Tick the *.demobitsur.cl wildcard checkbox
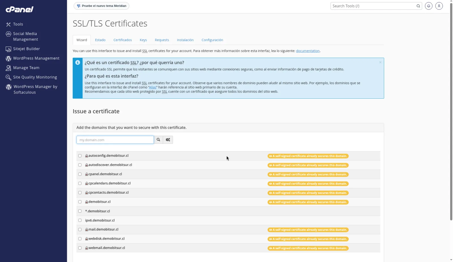 [80, 211]
